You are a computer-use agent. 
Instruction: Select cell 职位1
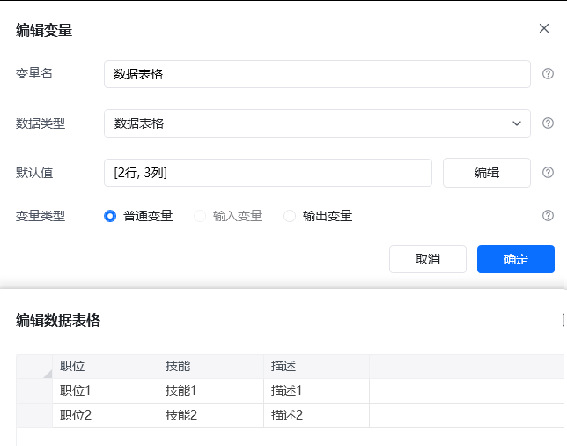[106, 391]
